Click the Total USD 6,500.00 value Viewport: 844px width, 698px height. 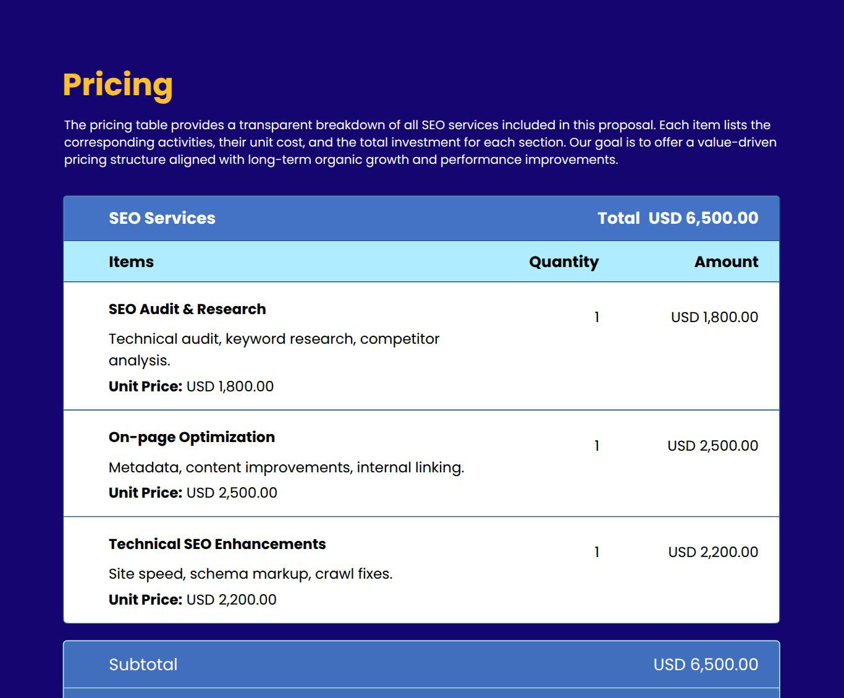pyautogui.click(x=678, y=218)
